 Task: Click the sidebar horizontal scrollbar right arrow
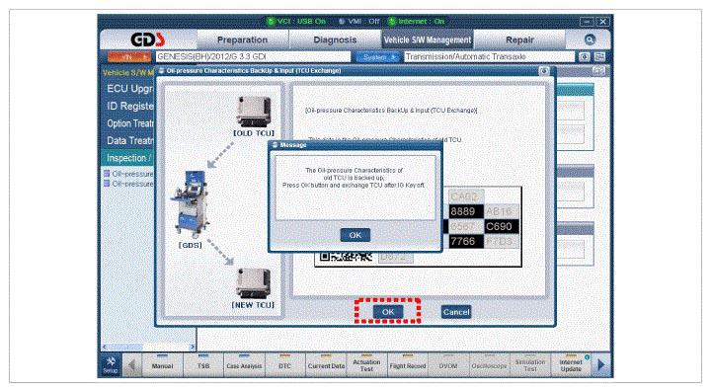193,347
